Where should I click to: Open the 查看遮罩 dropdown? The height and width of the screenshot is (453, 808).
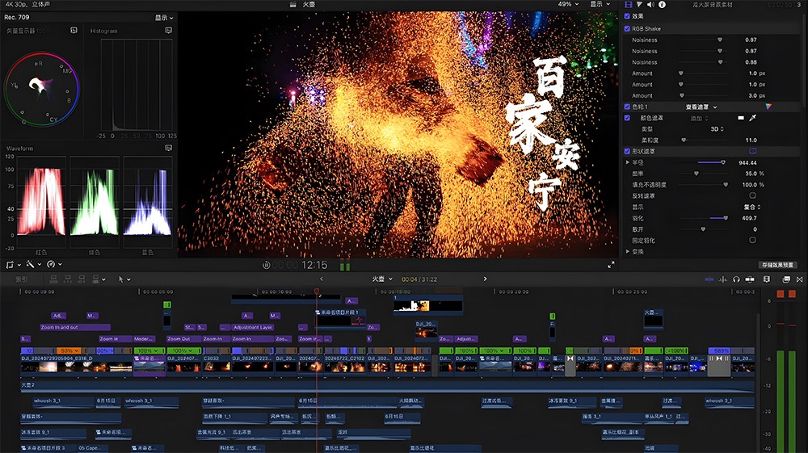[701, 107]
